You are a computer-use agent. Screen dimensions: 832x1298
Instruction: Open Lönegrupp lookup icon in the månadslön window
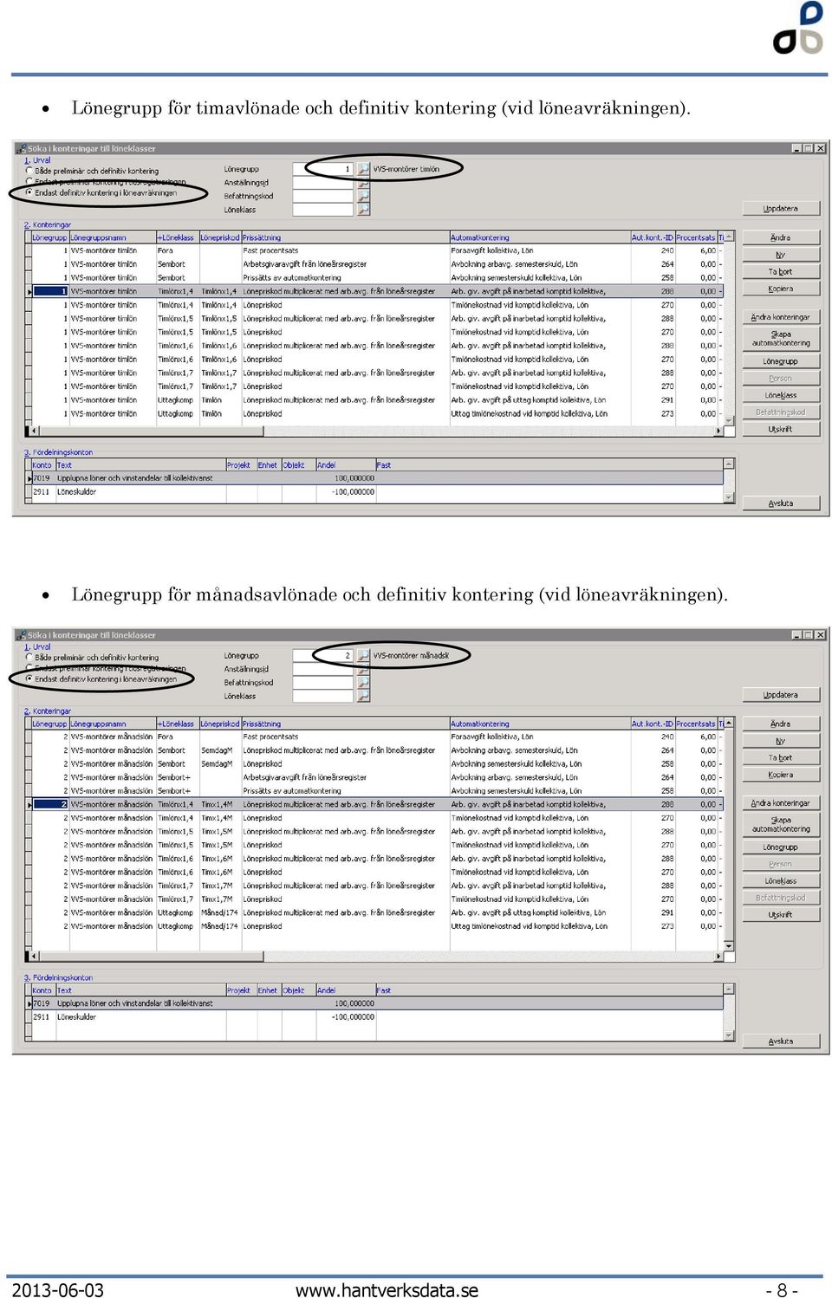[363, 656]
